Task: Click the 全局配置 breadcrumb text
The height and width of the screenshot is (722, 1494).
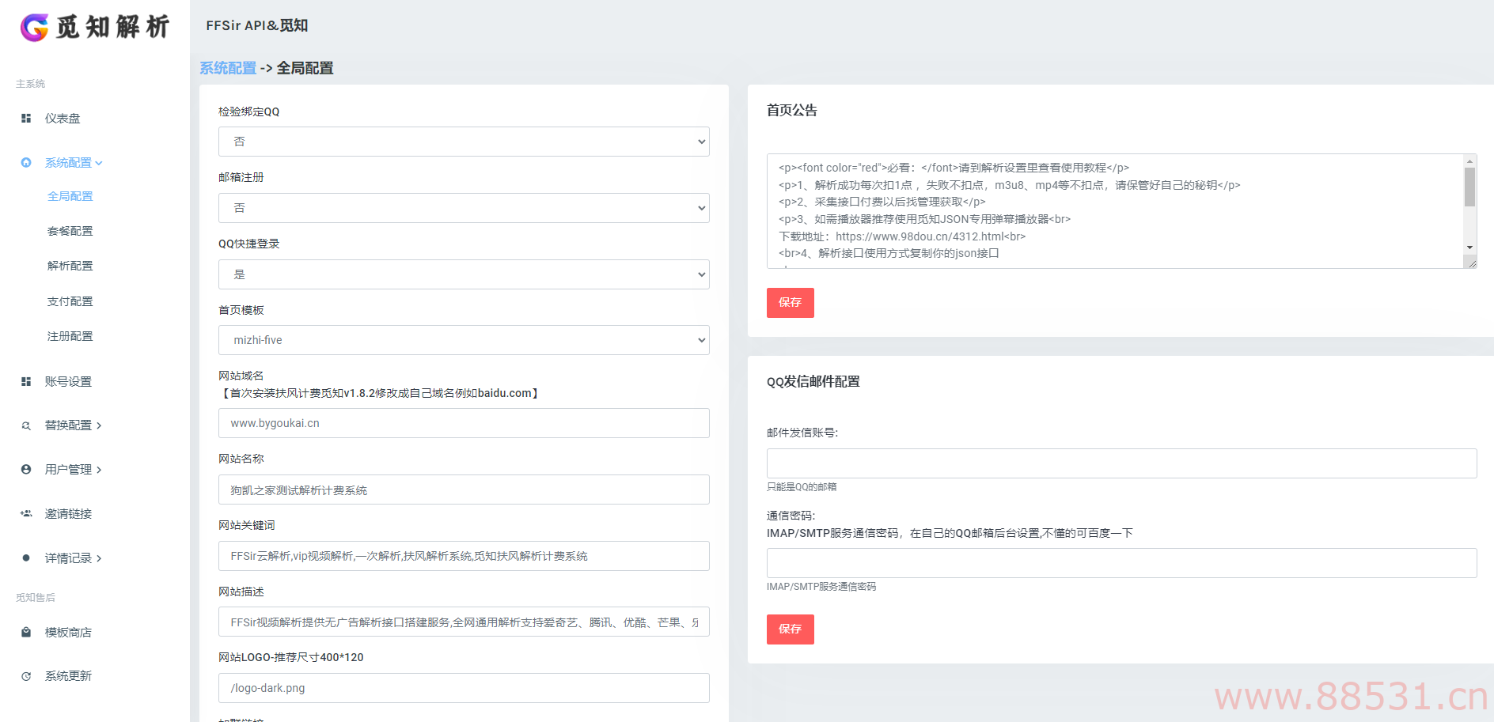Action: [x=305, y=68]
